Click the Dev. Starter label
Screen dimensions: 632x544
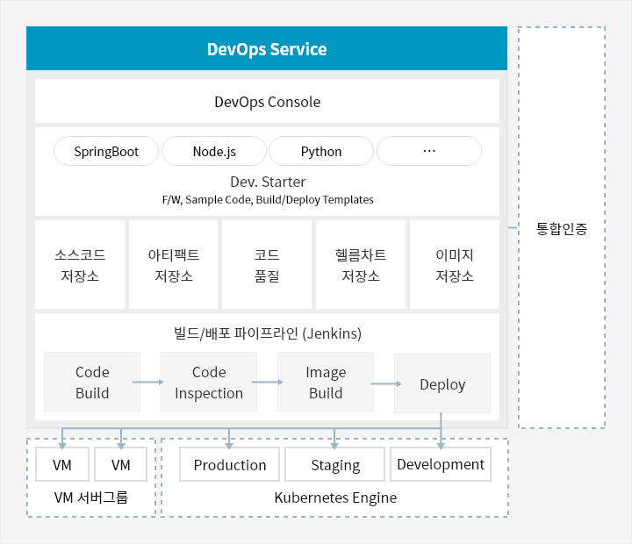click(268, 182)
